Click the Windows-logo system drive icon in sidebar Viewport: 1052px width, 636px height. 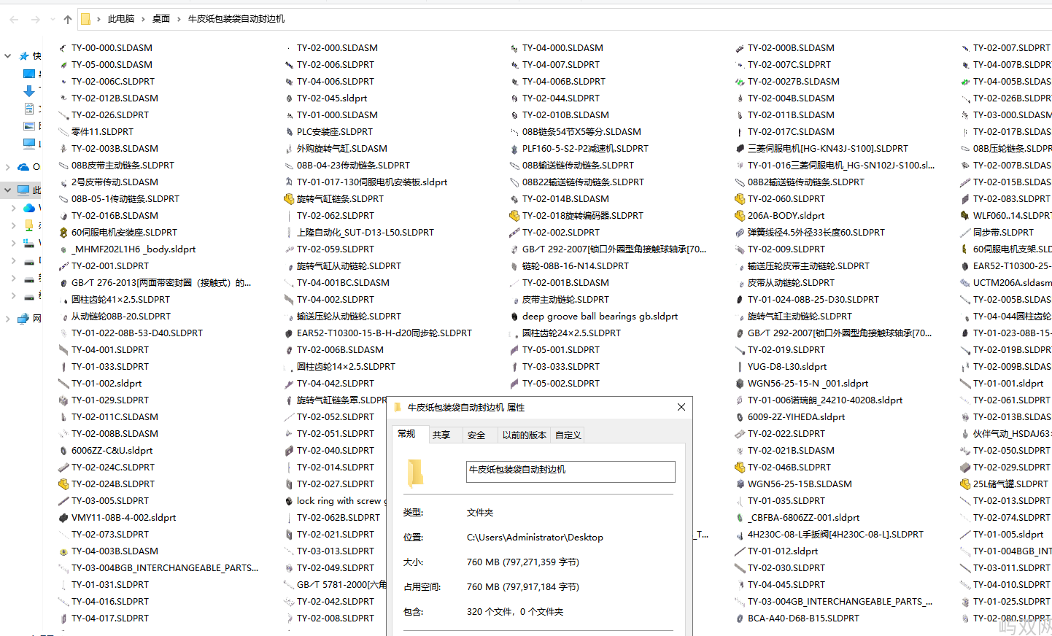click(x=29, y=243)
